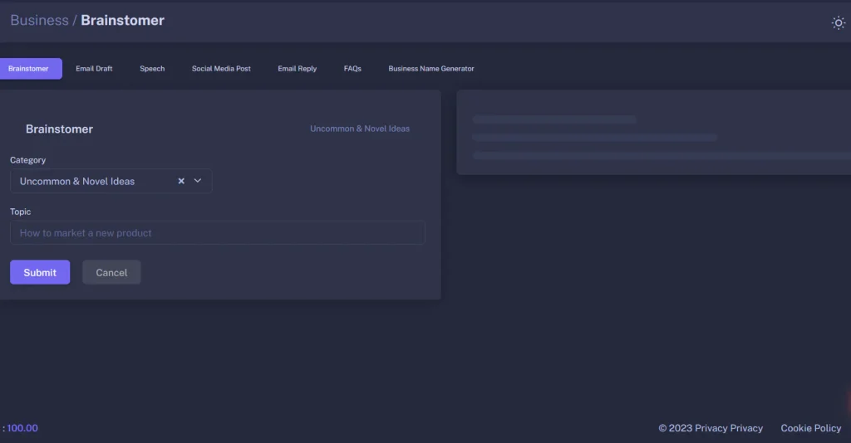Click the Uncommon & Novel Ideas header link
The height and width of the screenshot is (443, 851).
point(360,129)
